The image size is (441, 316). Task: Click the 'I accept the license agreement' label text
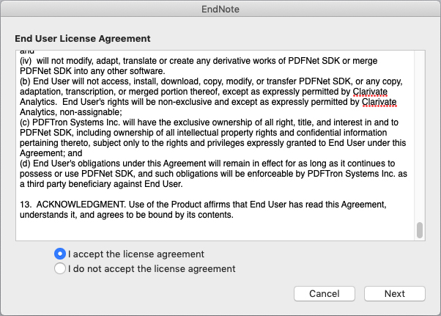coord(136,254)
